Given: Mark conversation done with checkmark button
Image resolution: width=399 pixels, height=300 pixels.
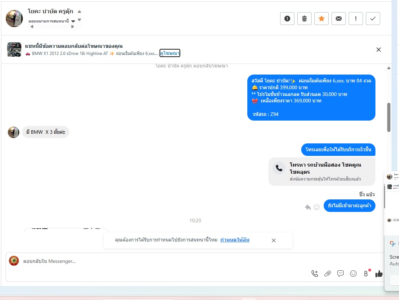Looking at the screenshot, I should 373,19.
